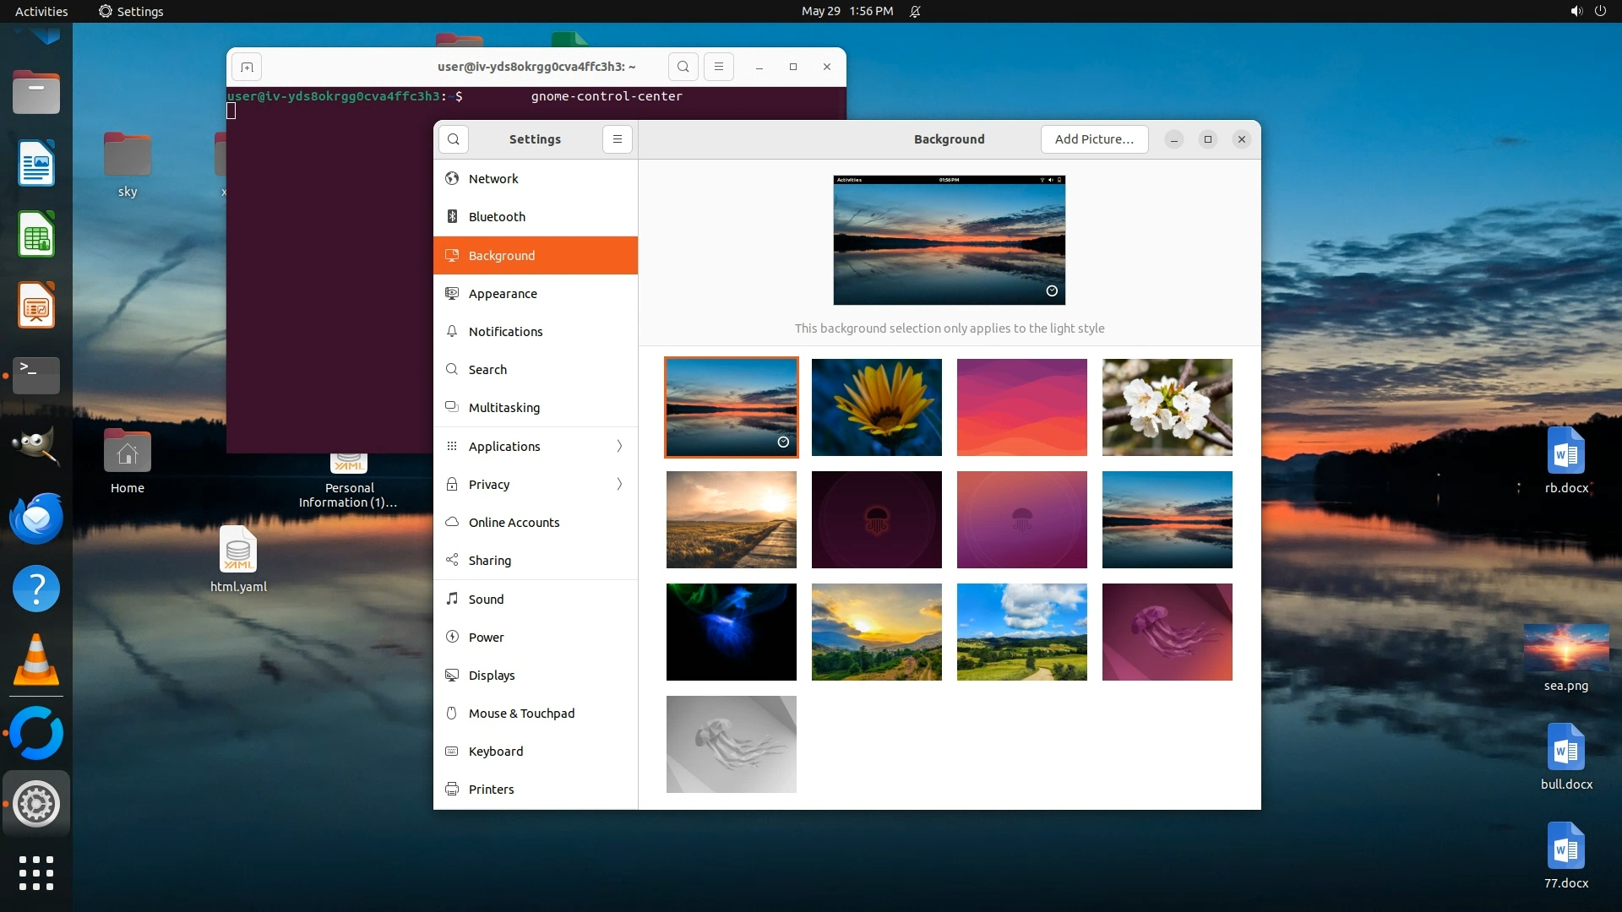Click the Add Picture button
The height and width of the screenshot is (912, 1622).
click(1094, 139)
